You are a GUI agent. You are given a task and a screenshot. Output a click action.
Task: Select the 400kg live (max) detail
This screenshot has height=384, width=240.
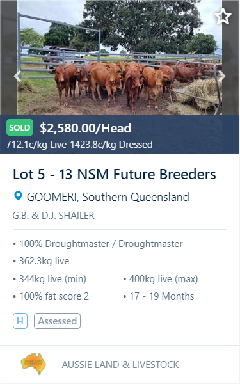click(x=164, y=279)
